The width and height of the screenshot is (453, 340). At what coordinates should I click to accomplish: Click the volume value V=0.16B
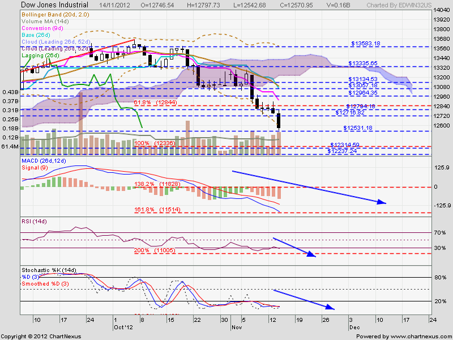point(339,5)
